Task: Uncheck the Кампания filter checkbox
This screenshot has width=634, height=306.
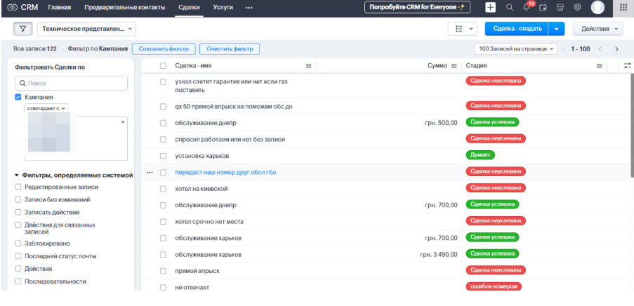Action: pos(18,97)
